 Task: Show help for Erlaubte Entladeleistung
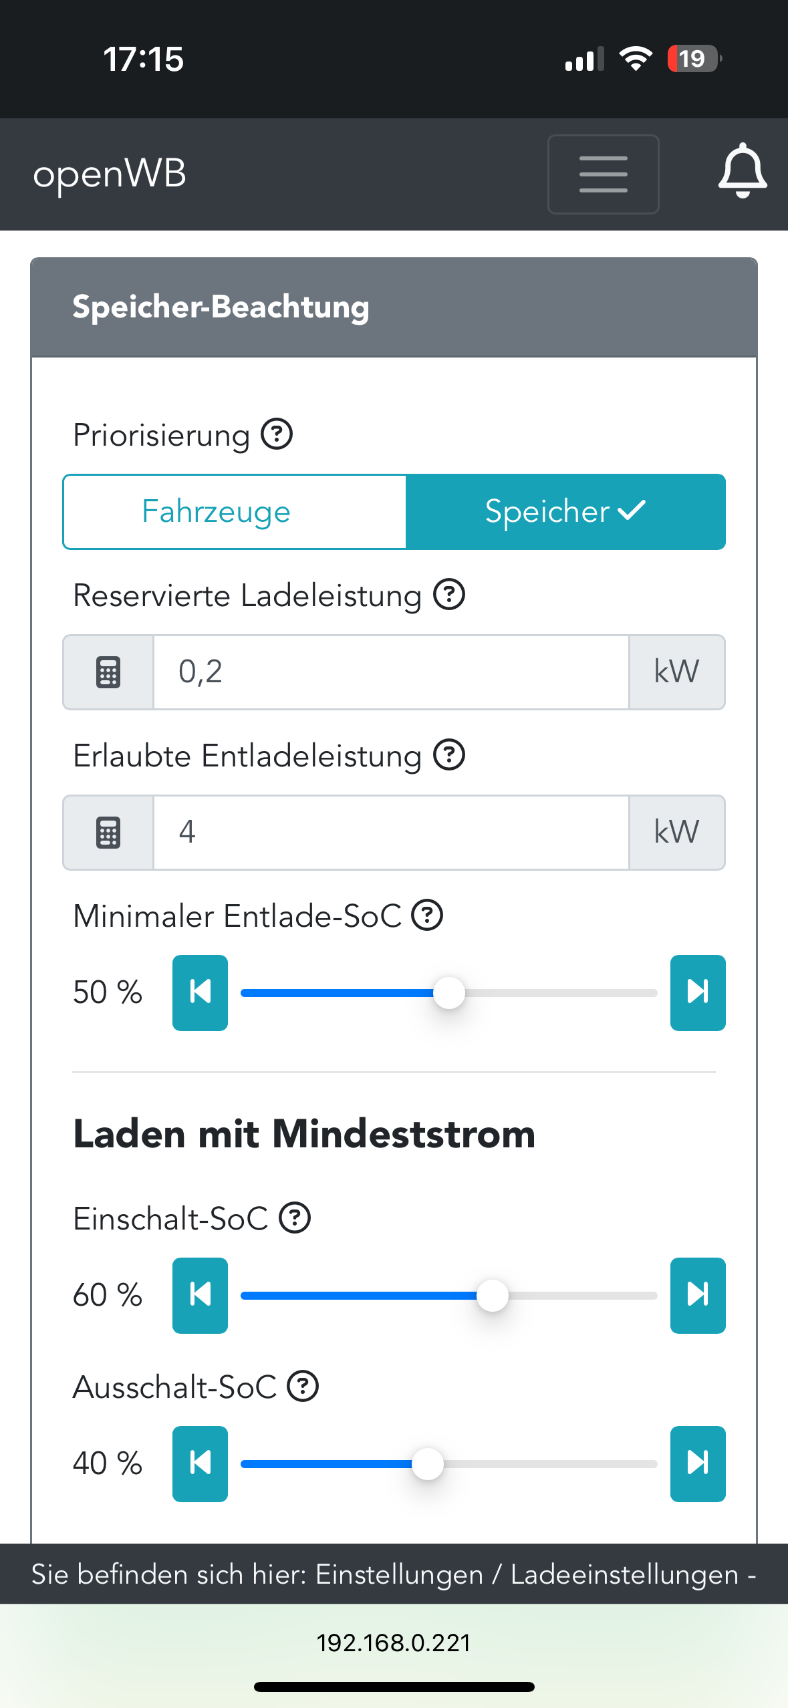pyautogui.click(x=449, y=755)
